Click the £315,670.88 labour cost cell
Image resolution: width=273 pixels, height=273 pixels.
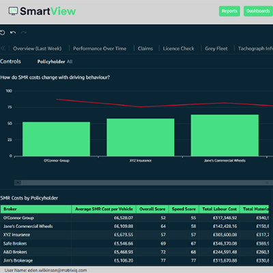[x=225, y=261]
